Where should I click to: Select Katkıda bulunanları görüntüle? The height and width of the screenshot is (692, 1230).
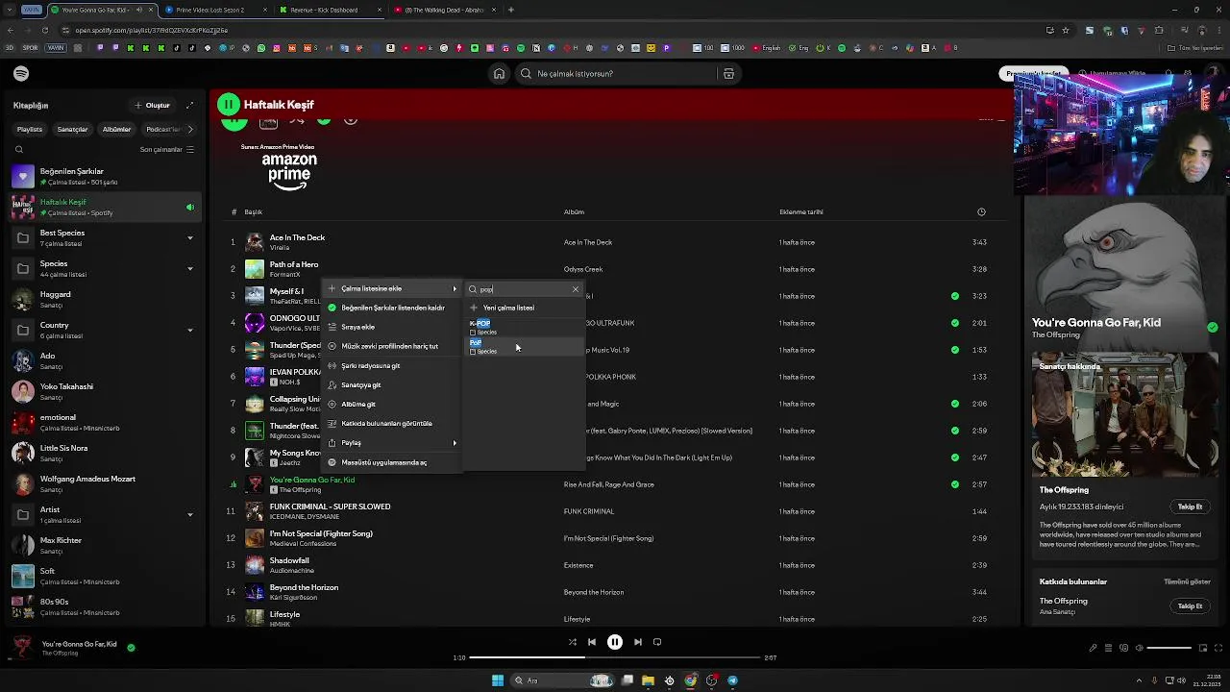pyautogui.click(x=392, y=424)
